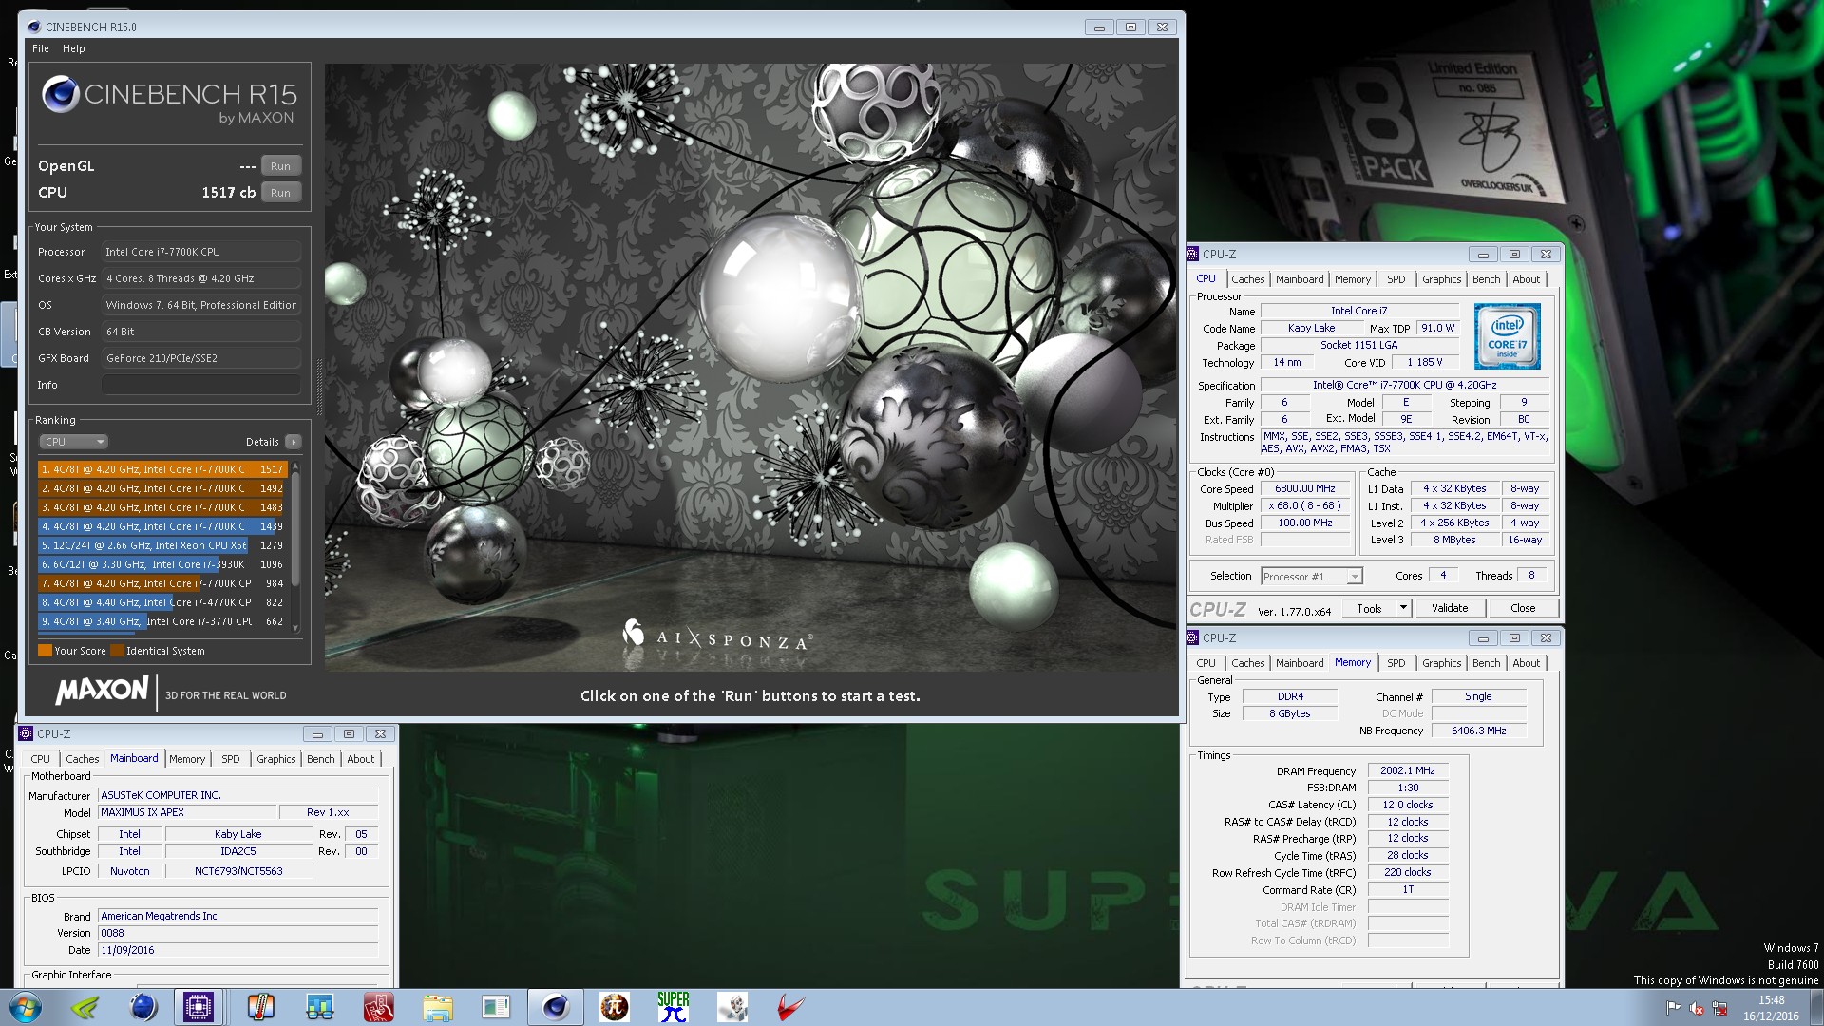Select the i7-4770K ranking row 822
Viewport: 1824px width, 1026px height.
[x=162, y=602]
